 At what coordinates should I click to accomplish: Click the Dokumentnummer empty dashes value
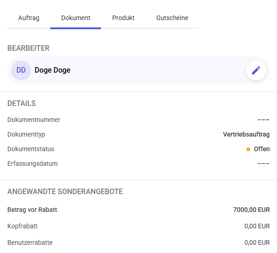[263, 120]
